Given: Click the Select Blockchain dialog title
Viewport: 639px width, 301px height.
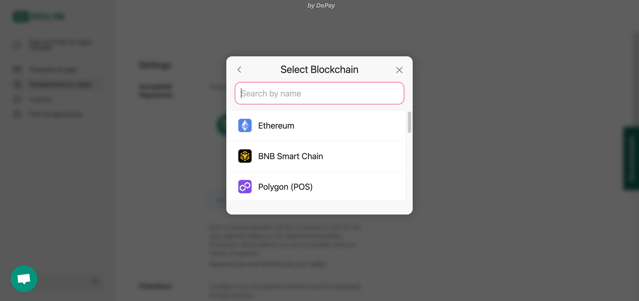Looking at the screenshot, I should [x=319, y=69].
